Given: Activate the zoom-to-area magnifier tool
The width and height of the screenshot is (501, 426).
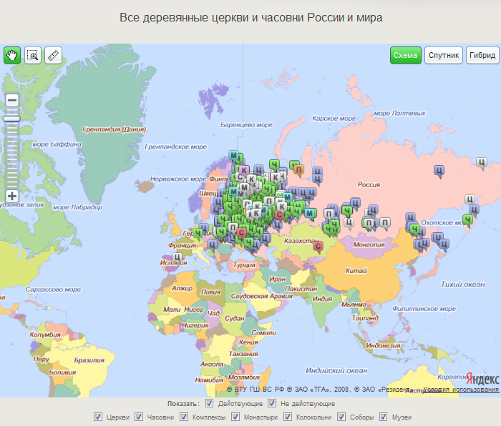Looking at the screenshot, I should point(33,55).
